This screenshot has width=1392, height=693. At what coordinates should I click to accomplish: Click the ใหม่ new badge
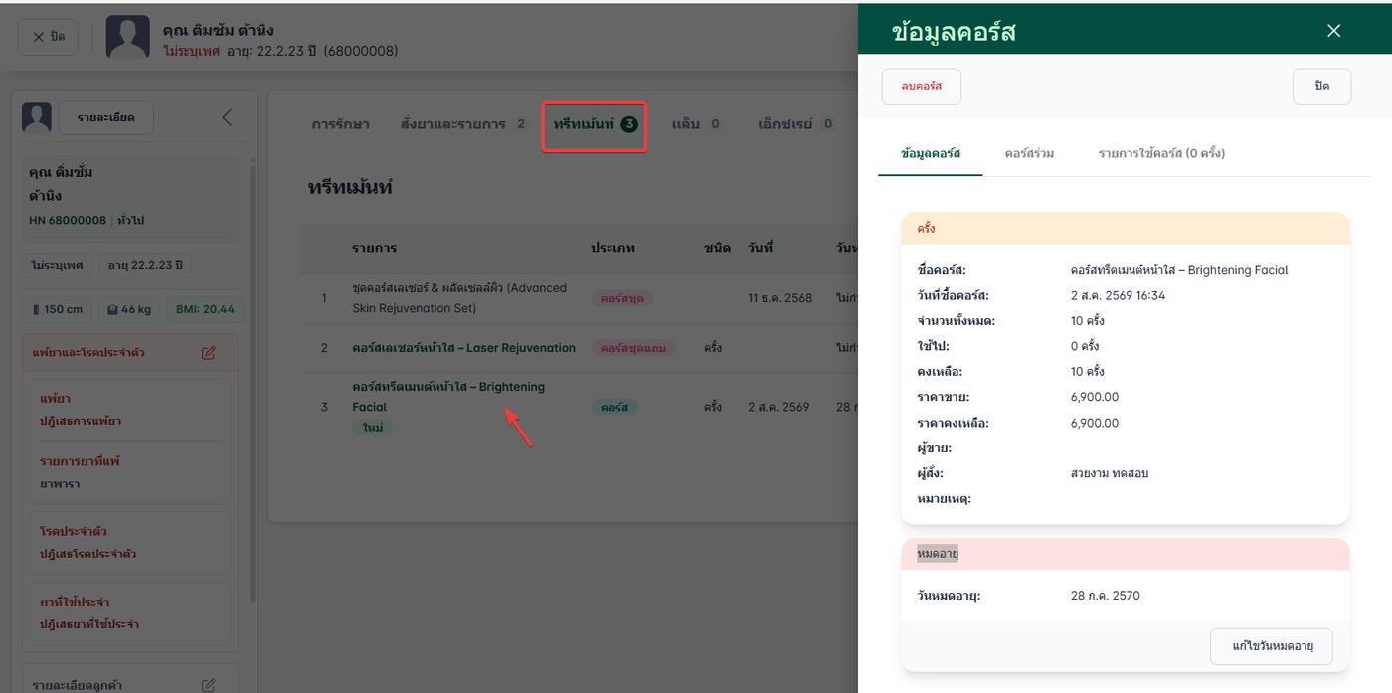[373, 427]
